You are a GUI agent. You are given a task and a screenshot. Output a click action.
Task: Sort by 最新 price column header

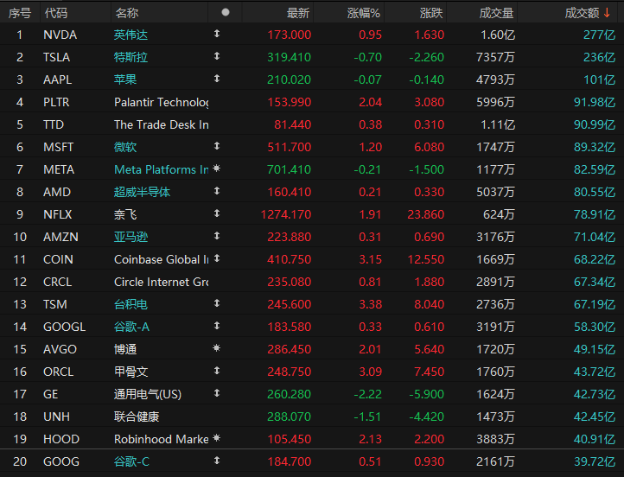click(298, 13)
